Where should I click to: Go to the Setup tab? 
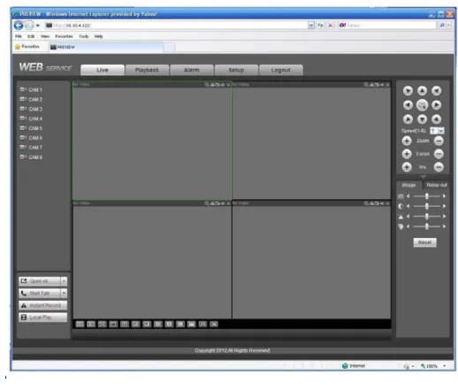pos(236,70)
